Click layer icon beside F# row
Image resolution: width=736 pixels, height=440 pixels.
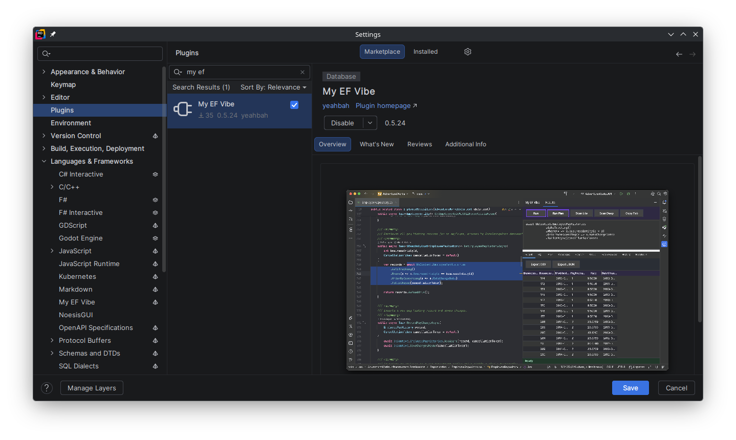(155, 200)
